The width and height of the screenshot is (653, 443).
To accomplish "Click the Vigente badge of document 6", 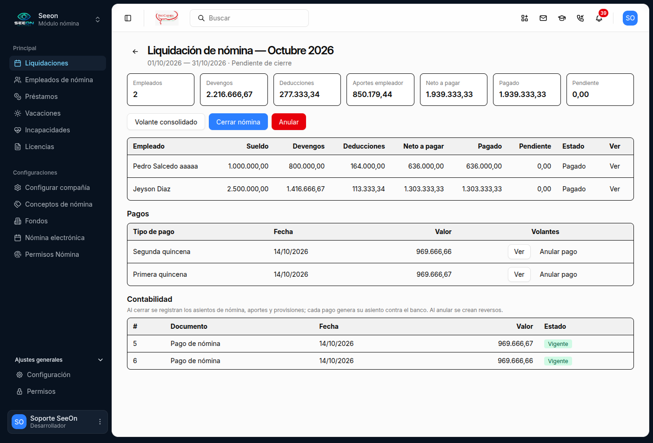I will (558, 361).
